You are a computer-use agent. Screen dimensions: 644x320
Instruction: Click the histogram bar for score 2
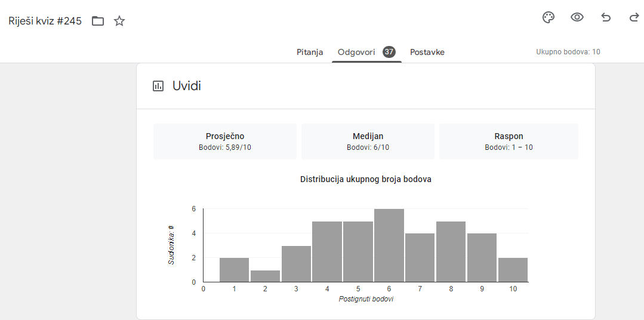[265, 276]
